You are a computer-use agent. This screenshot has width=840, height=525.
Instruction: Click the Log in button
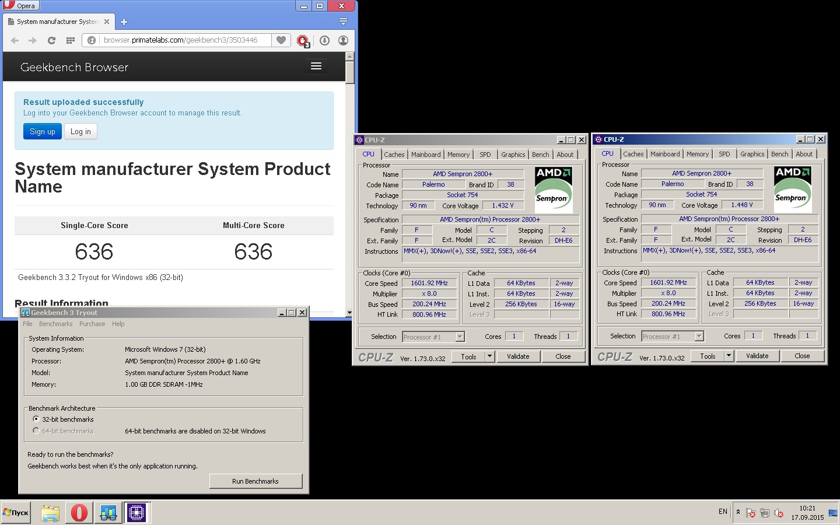(80, 131)
